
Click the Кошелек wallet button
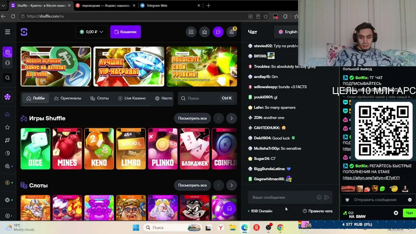pos(125,32)
